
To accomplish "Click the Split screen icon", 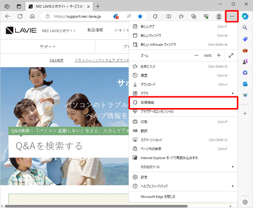I will [x=168, y=16].
